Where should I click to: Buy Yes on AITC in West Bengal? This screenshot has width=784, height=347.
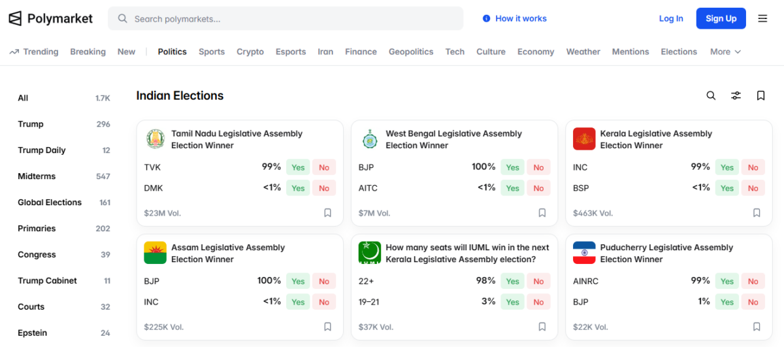[x=512, y=188]
